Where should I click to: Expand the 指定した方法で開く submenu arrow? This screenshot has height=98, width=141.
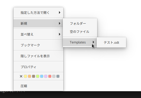tap(60, 12)
